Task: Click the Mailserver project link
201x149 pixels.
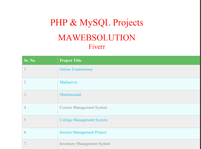Action: pos(68,82)
